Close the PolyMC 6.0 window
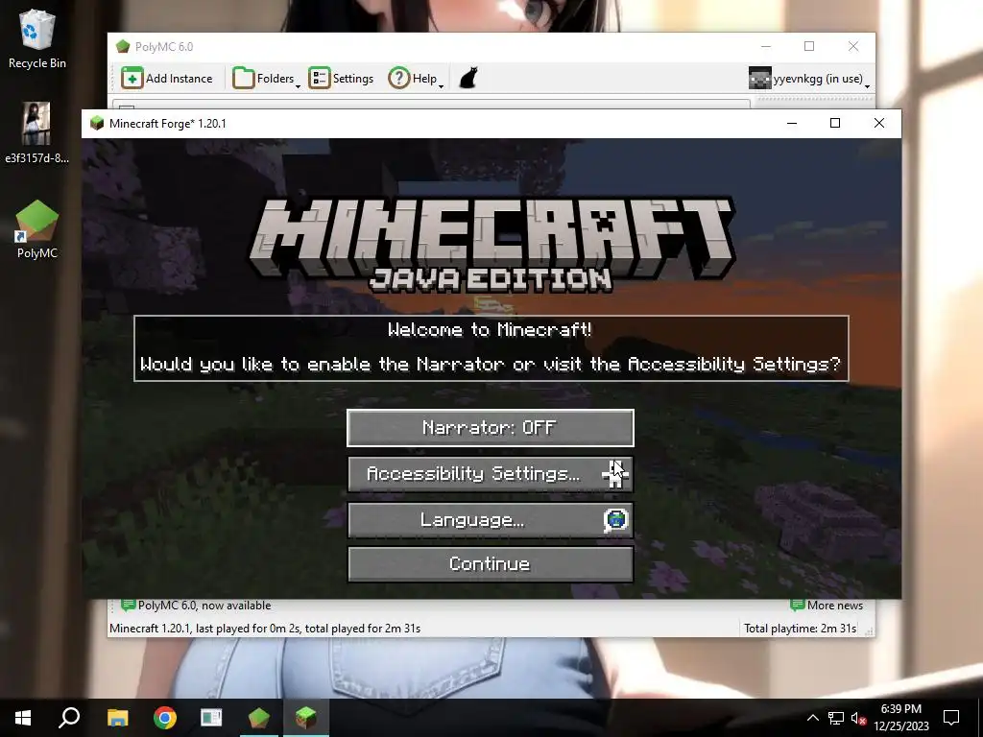The width and height of the screenshot is (983, 737). click(x=853, y=46)
